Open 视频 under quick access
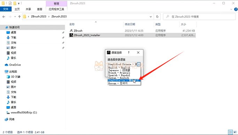The width and height of the screenshot is (238, 135). click(13, 53)
